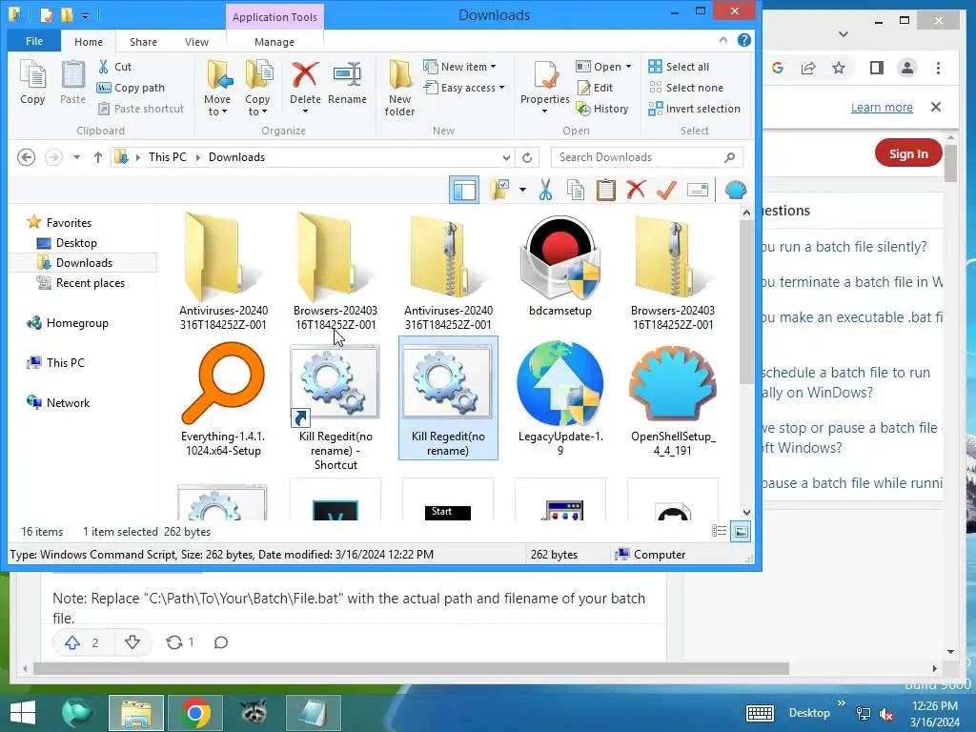Click Invert selection in the ribbon
The image size is (976, 732).
pyautogui.click(x=694, y=109)
